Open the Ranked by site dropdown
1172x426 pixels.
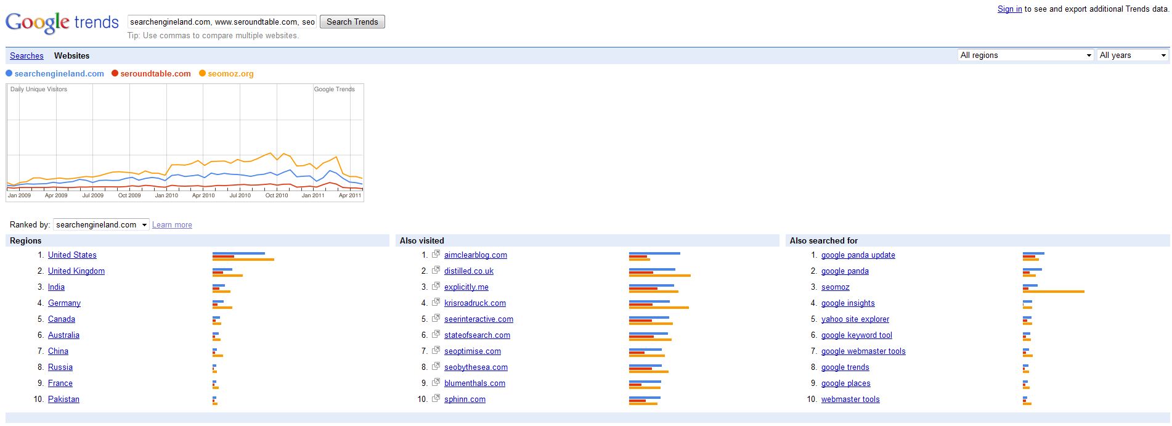pyautogui.click(x=101, y=225)
